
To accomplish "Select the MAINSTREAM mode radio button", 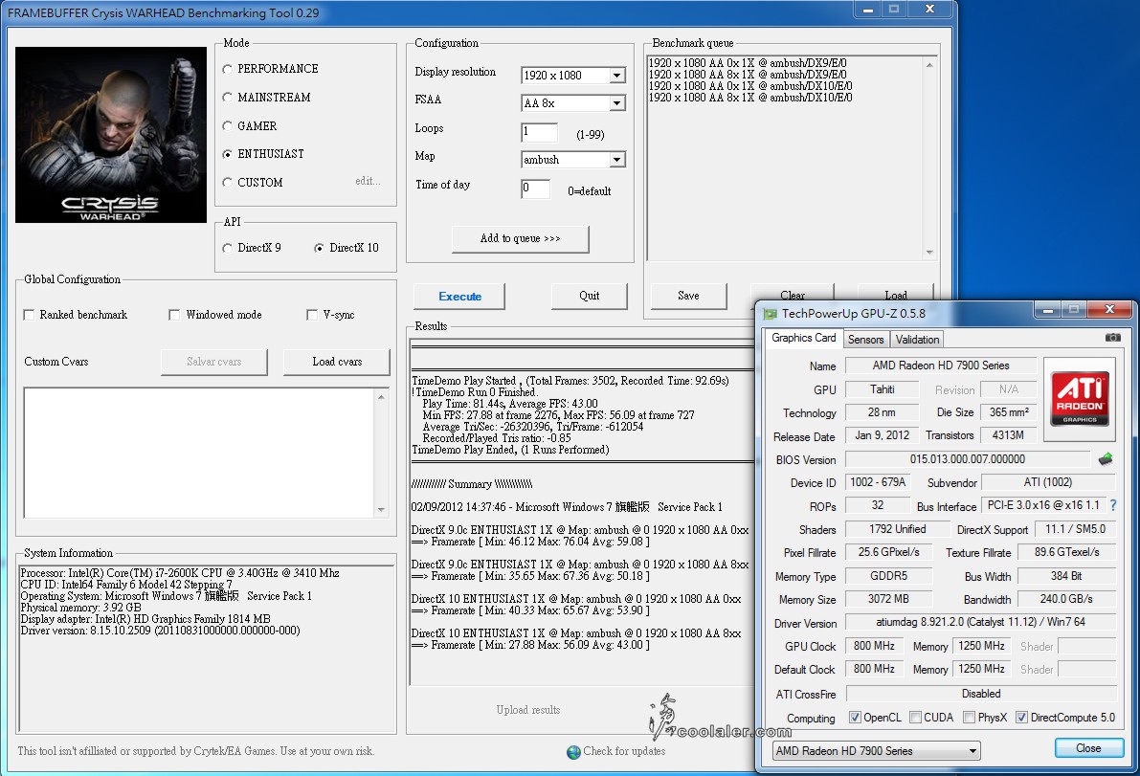I will [x=228, y=98].
